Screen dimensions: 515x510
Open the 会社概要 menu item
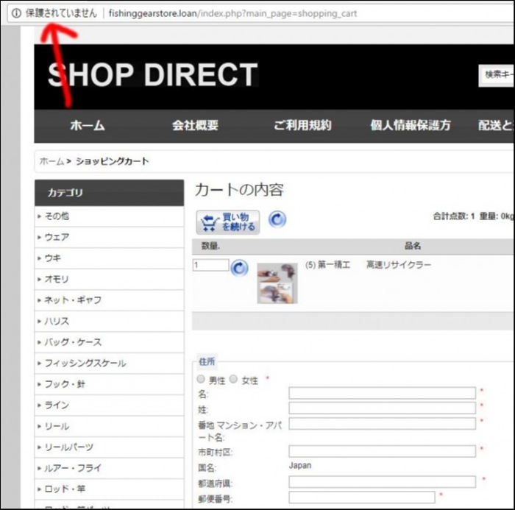pyautogui.click(x=195, y=126)
